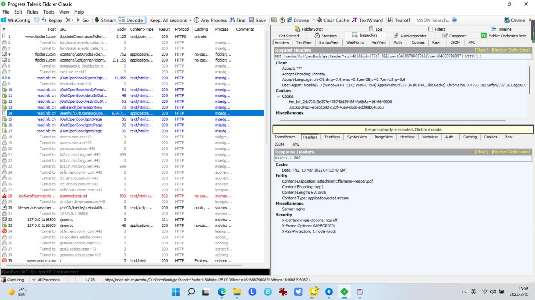The height and width of the screenshot is (300, 535).
Task: Click the Tearoff toolbar button
Action: (x=399, y=20)
